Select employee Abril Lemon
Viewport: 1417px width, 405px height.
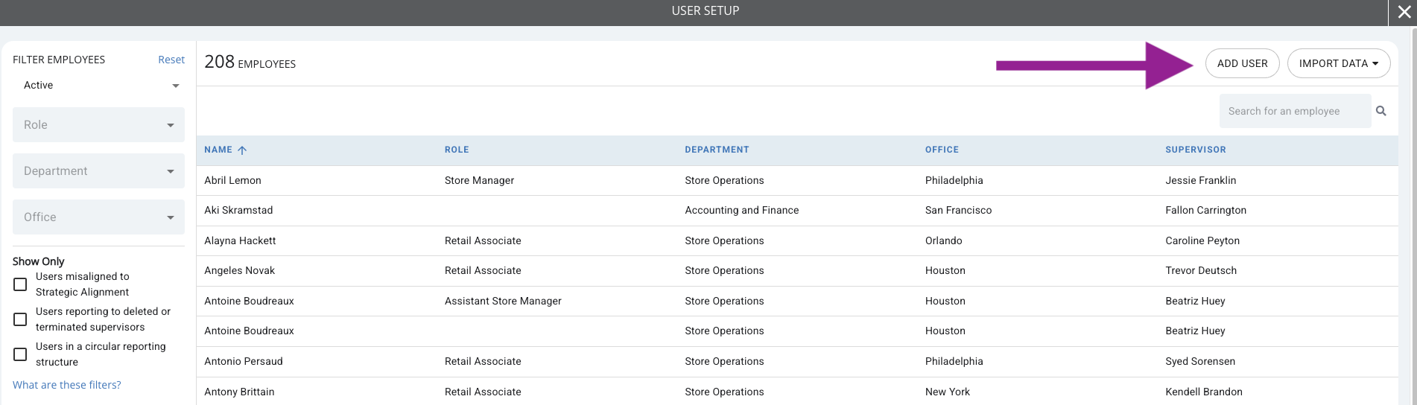click(232, 180)
